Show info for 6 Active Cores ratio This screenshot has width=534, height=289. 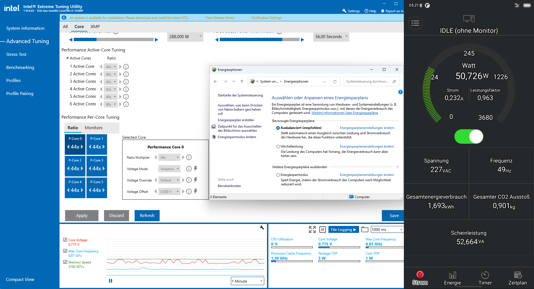click(x=126, y=104)
